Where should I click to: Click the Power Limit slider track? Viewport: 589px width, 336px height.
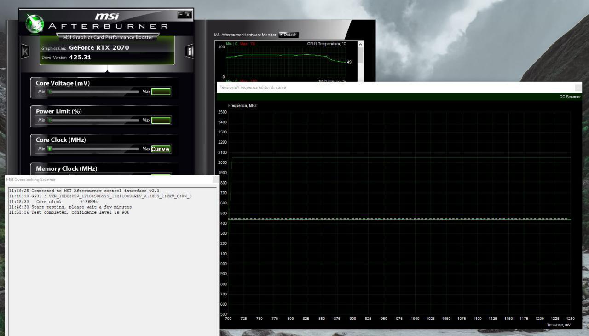point(94,120)
